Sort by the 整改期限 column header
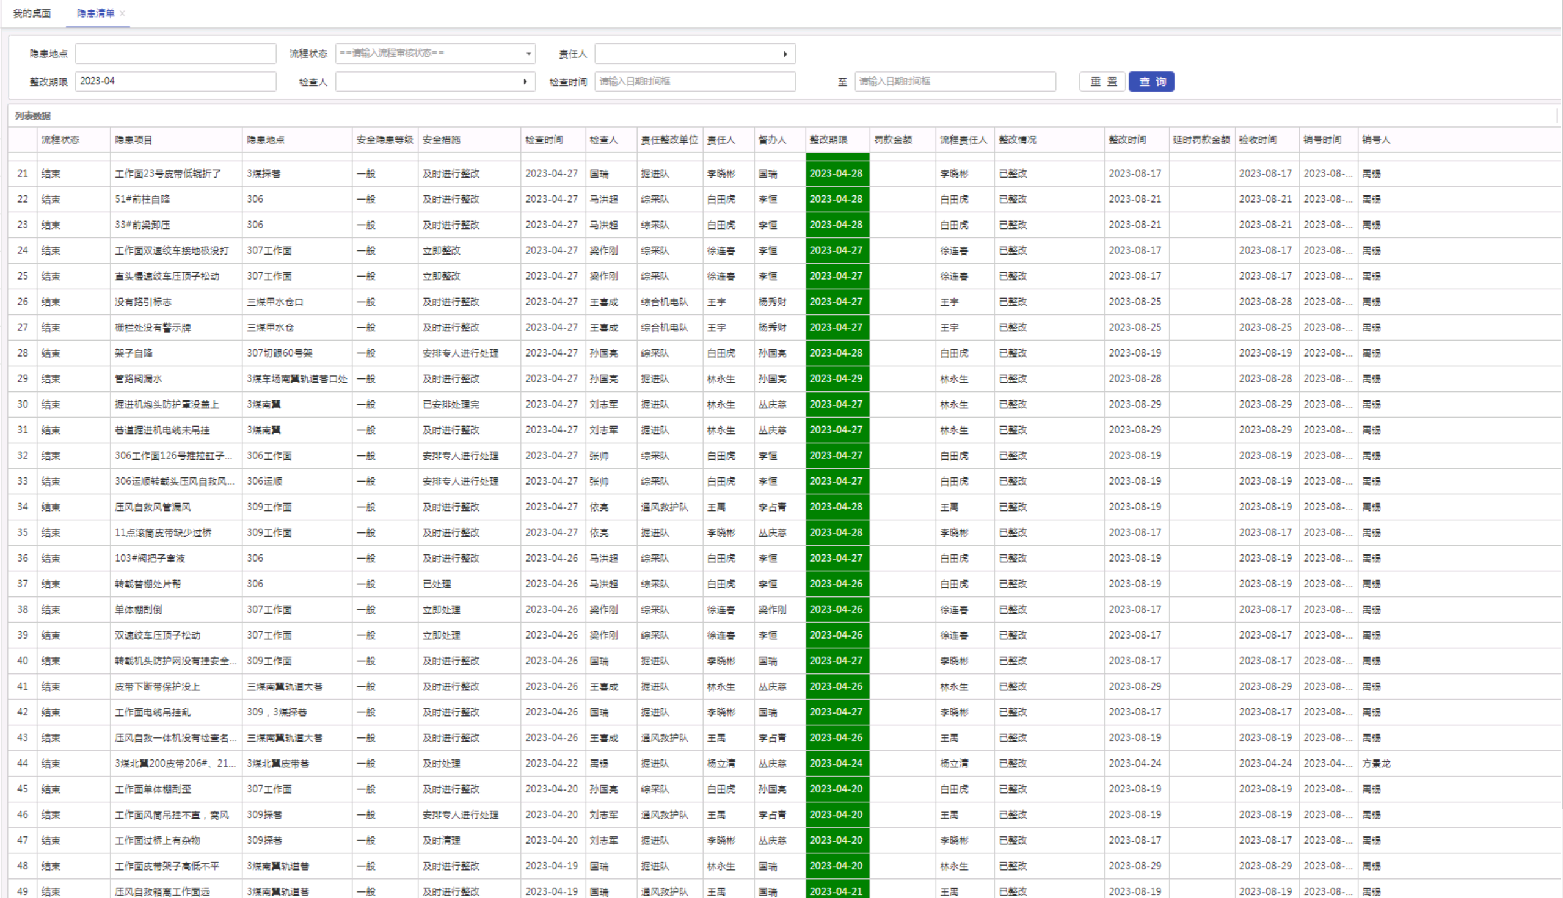1563x898 pixels. click(x=828, y=140)
